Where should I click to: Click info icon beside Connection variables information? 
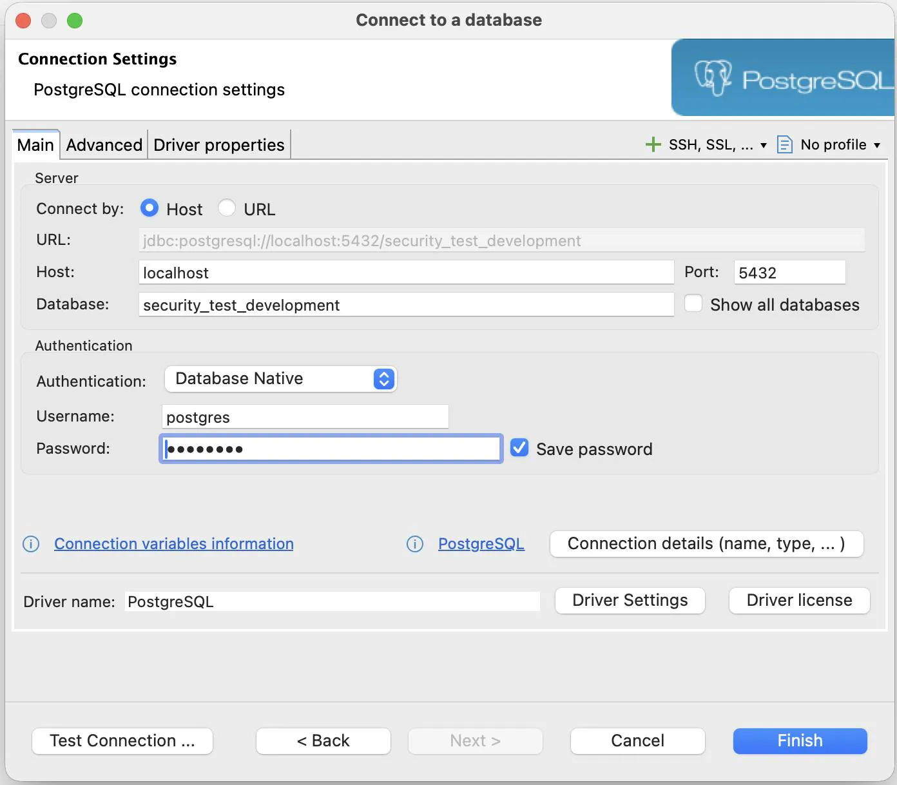[x=31, y=544]
